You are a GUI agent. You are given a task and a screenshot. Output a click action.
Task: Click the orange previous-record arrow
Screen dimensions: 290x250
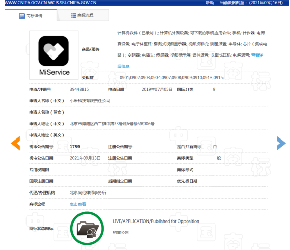pos(15,143)
